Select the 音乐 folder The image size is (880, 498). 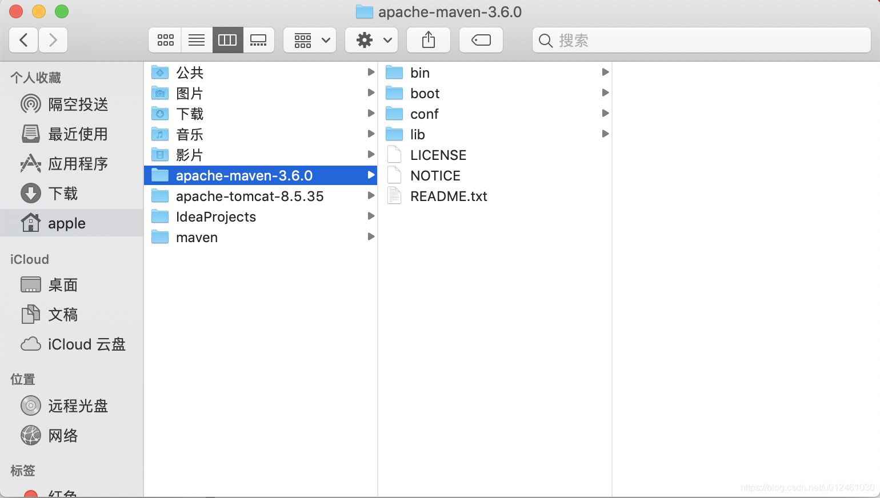261,134
